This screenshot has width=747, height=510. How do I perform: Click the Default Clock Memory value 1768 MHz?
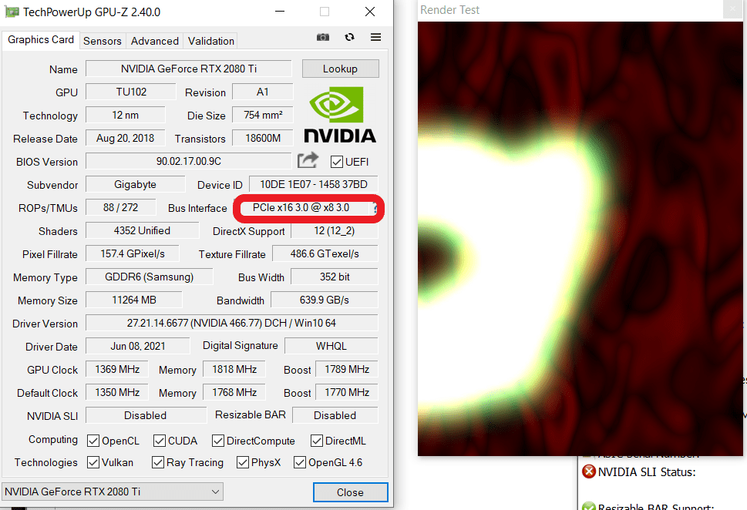(234, 392)
